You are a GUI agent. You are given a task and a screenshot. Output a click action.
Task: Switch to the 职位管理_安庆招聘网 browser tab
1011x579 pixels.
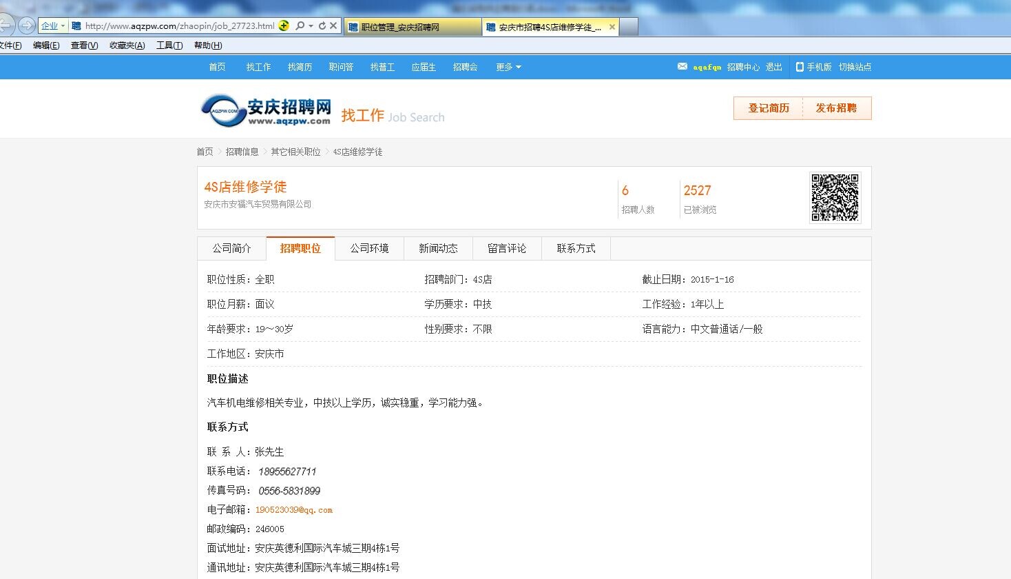pyautogui.click(x=412, y=28)
